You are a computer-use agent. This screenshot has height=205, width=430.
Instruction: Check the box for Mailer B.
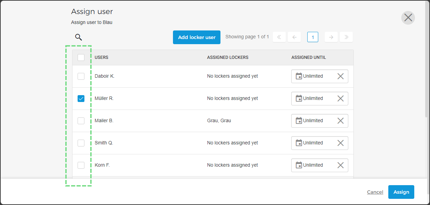(x=81, y=121)
